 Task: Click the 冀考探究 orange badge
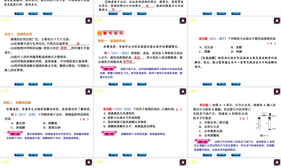pyautogui.click(x=110, y=33)
